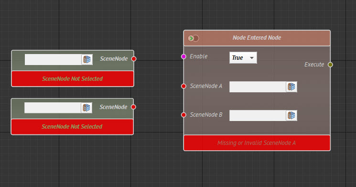Click the SceneNode A input field
The width and height of the screenshot is (356, 187).
click(258, 87)
